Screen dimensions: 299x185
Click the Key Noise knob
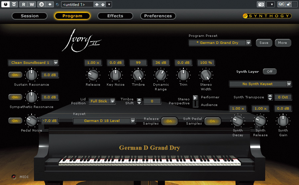point(116,75)
